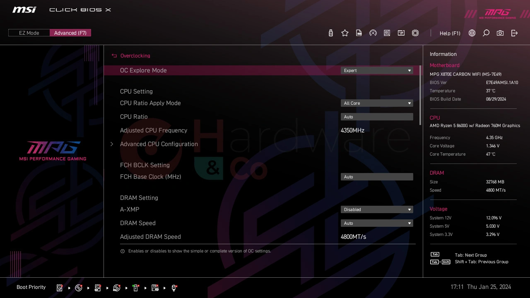Click the info icon beside the description text
Screen dimensions: 530x298
point(123,251)
